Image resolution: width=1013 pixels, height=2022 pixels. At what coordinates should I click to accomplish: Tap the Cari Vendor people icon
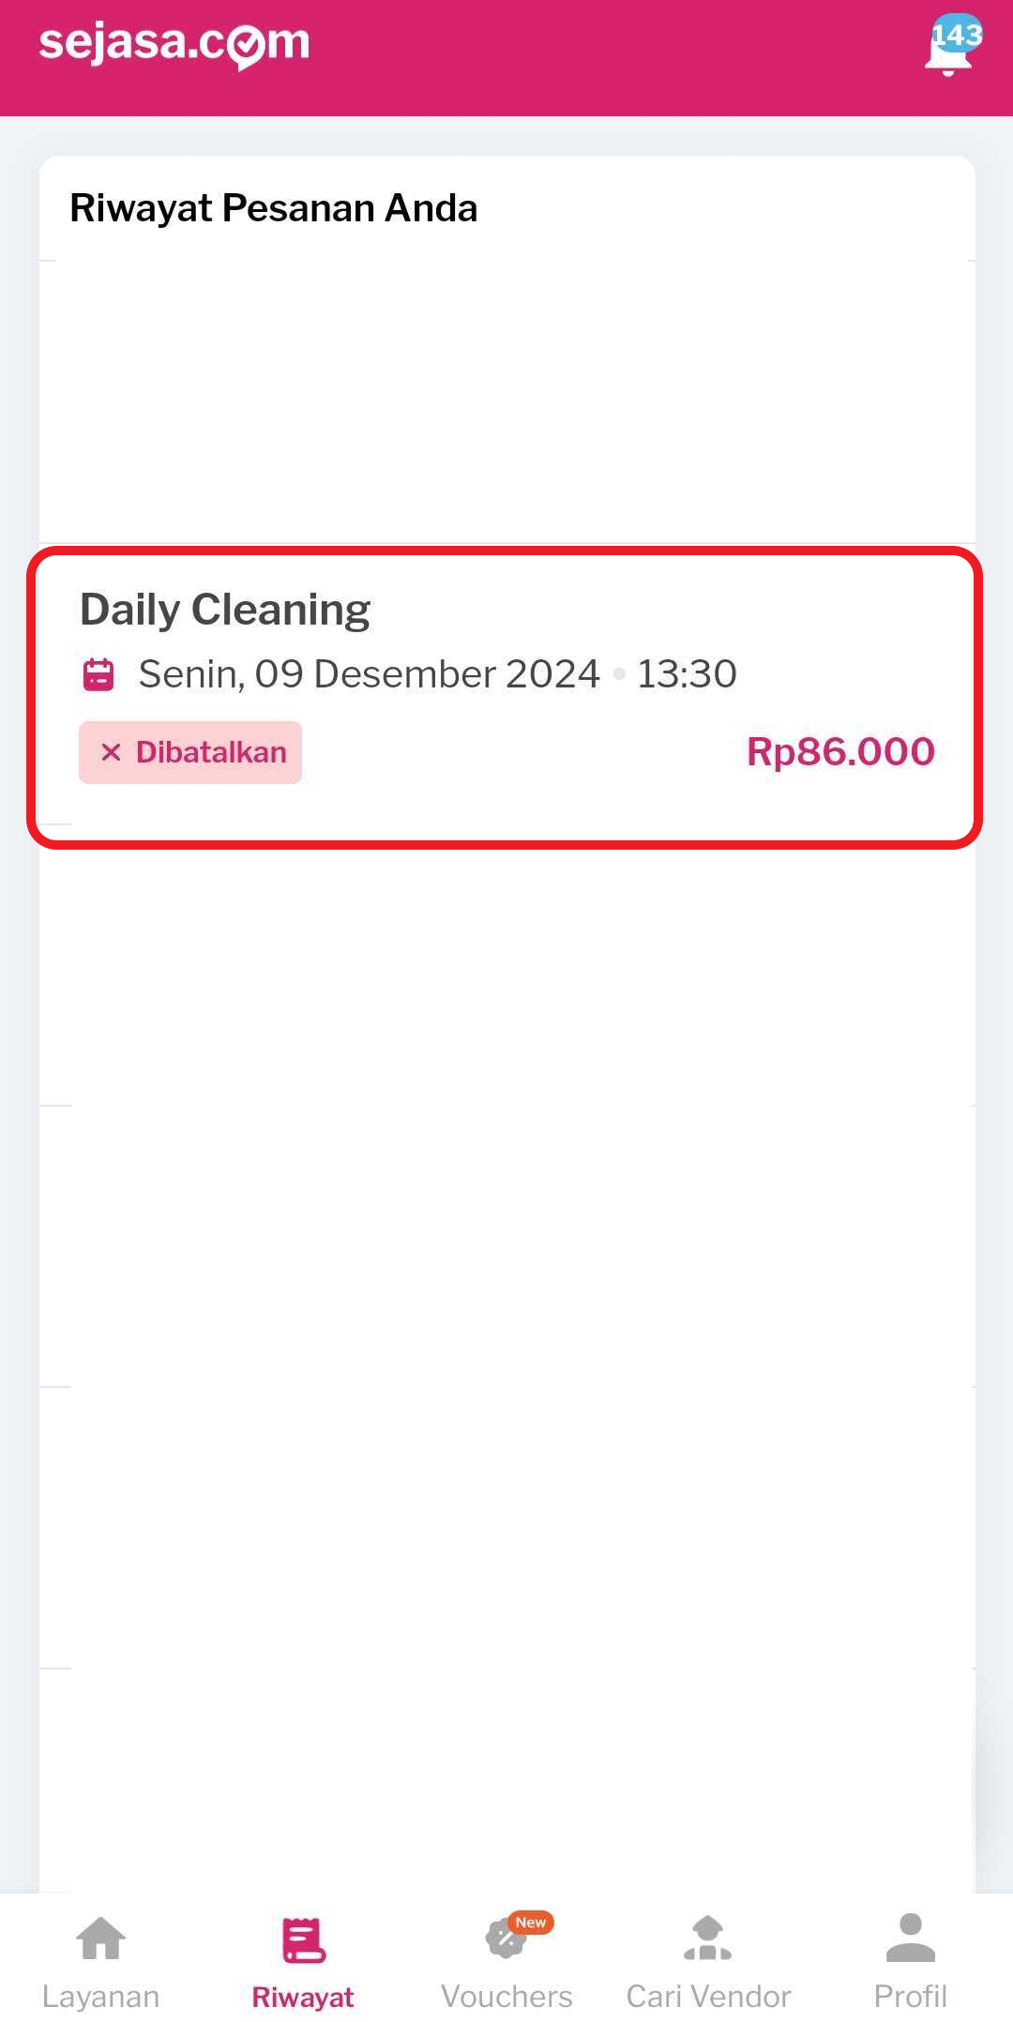pyautogui.click(x=708, y=1939)
